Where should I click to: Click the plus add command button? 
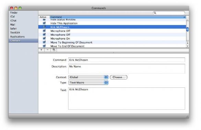click(41, 50)
